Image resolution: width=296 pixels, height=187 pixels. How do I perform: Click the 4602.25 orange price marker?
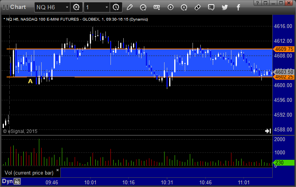tap(284, 77)
